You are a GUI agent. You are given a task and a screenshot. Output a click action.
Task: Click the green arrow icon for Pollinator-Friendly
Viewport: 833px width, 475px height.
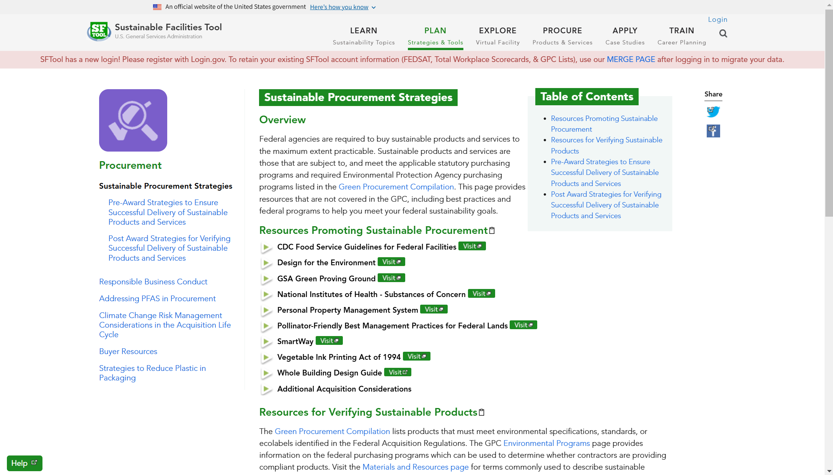[x=266, y=326]
